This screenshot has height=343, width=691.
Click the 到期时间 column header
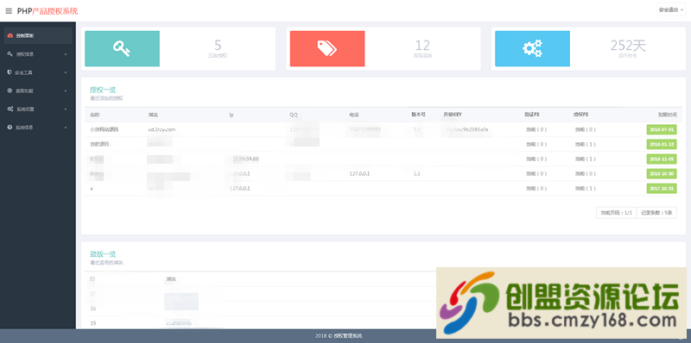667,115
